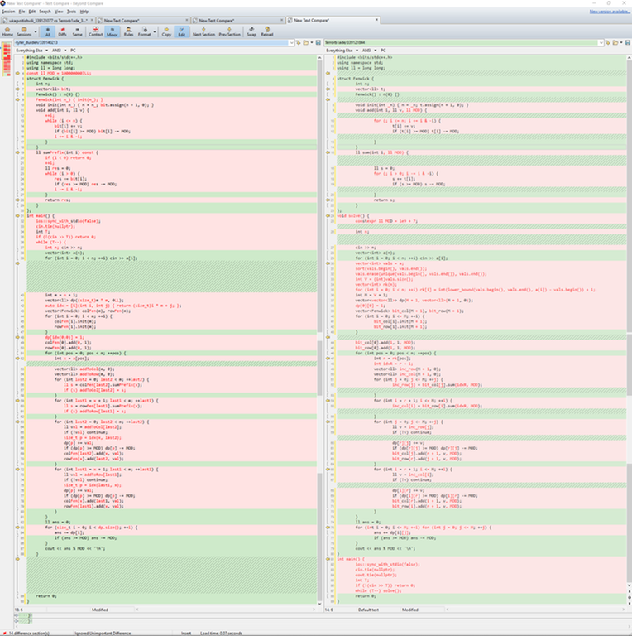Image resolution: width=632 pixels, height=636 pixels.
Task: Open left pane ANSI encoding dropdown
Action: (60, 50)
